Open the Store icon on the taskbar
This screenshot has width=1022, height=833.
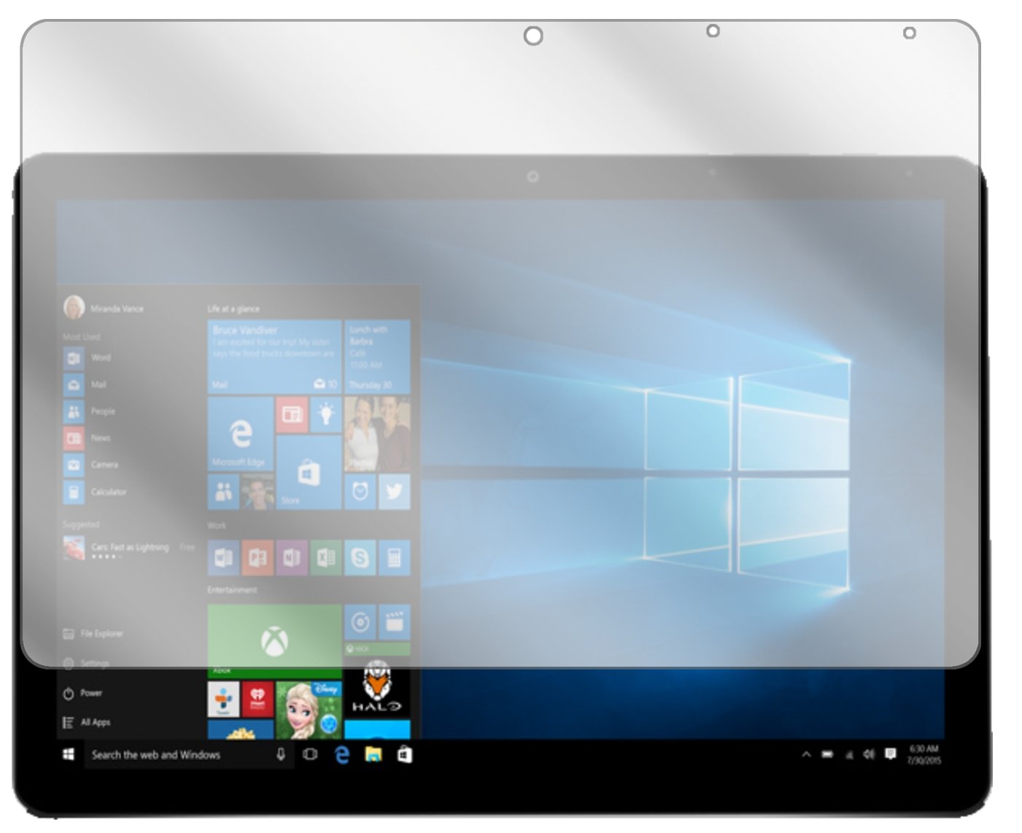pyautogui.click(x=405, y=755)
